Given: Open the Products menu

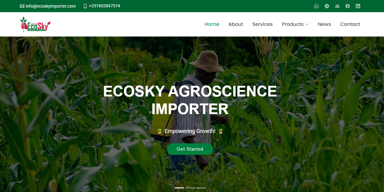Looking at the screenshot, I should 293,24.
